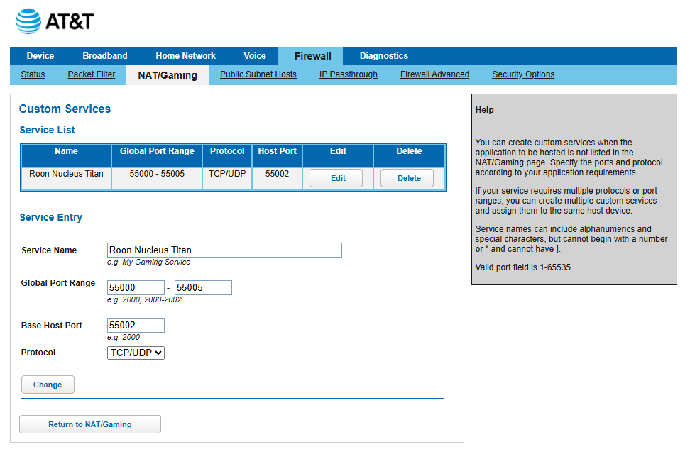Screen dimensions: 690x459
Task: Open the Firewall Status sub-tab
Action: point(33,74)
